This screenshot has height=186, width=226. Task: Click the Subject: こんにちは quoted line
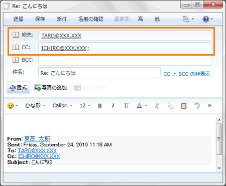coord(30,162)
